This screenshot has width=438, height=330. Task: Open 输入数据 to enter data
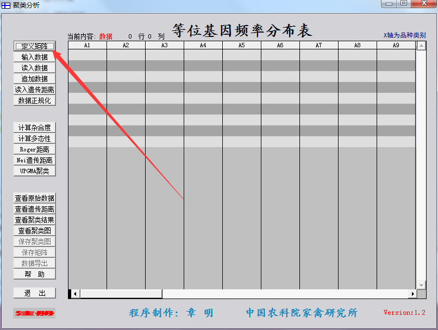tap(35, 57)
